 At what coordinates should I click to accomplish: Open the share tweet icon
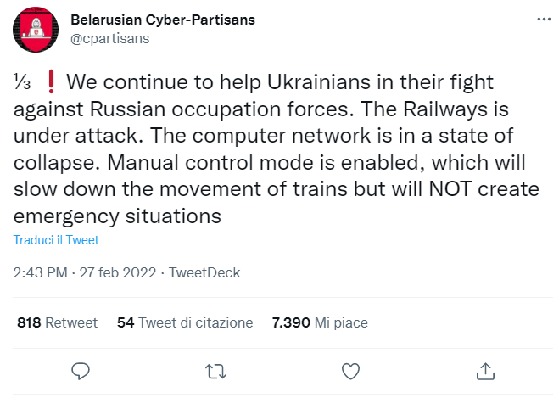pyautogui.click(x=485, y=371)
